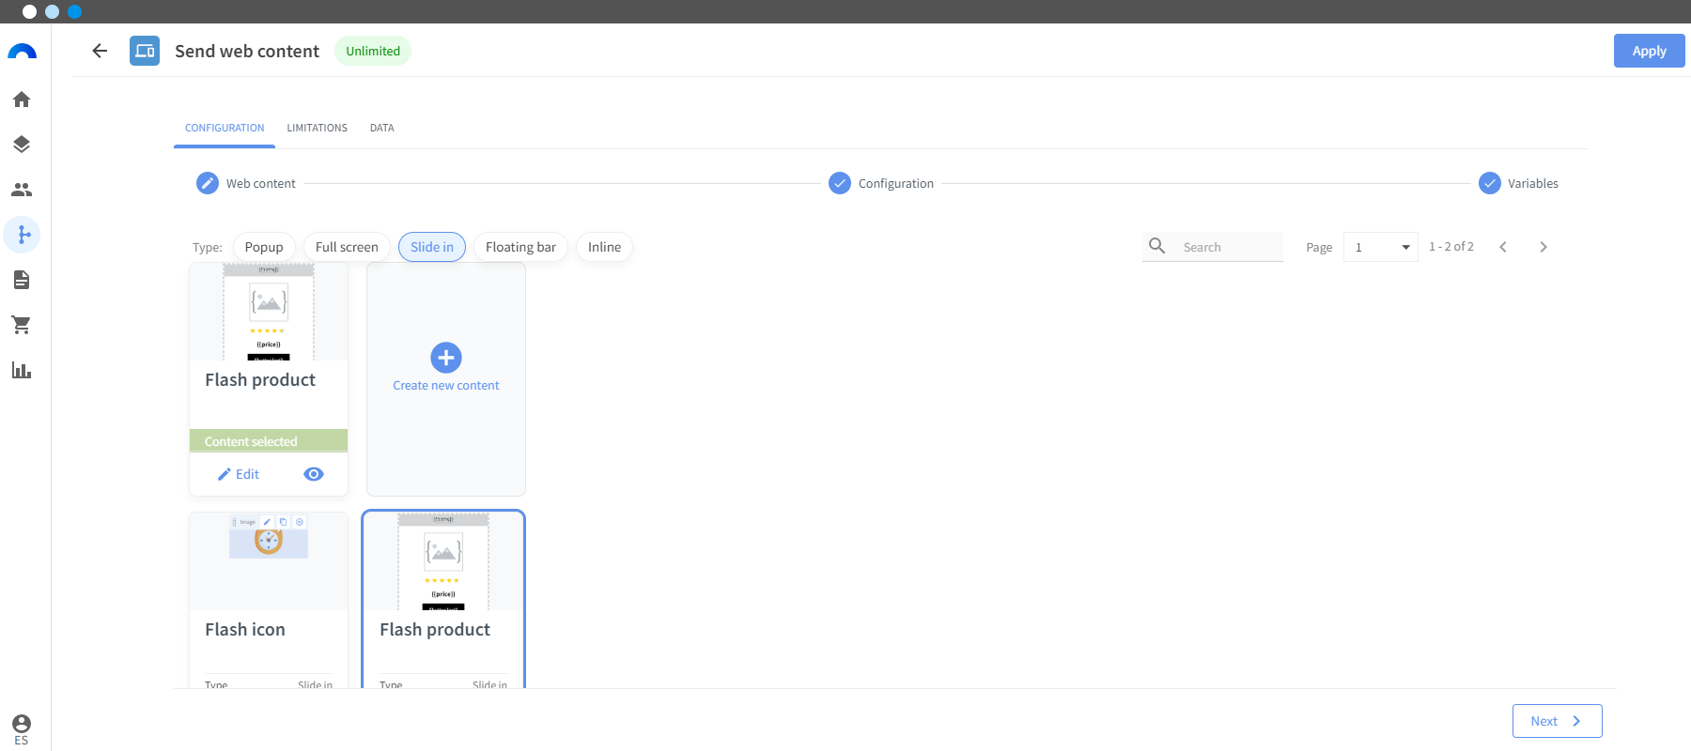Click the Variables step check icon
1691x751 pixels.
(x=1490, y=183)
